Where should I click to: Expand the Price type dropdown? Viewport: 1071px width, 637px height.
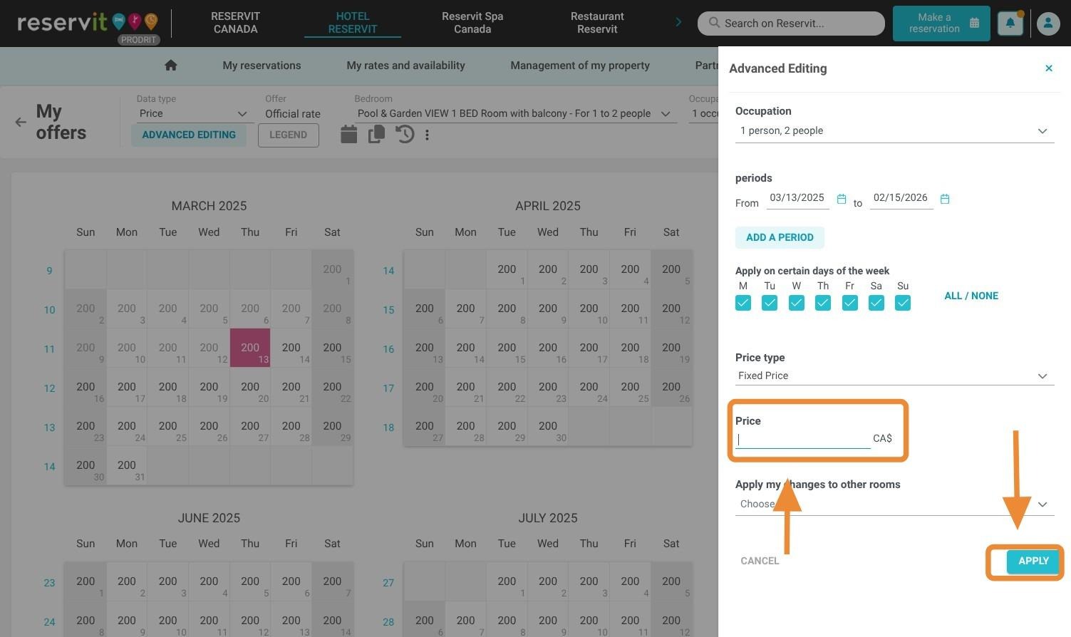click(894, 376)
